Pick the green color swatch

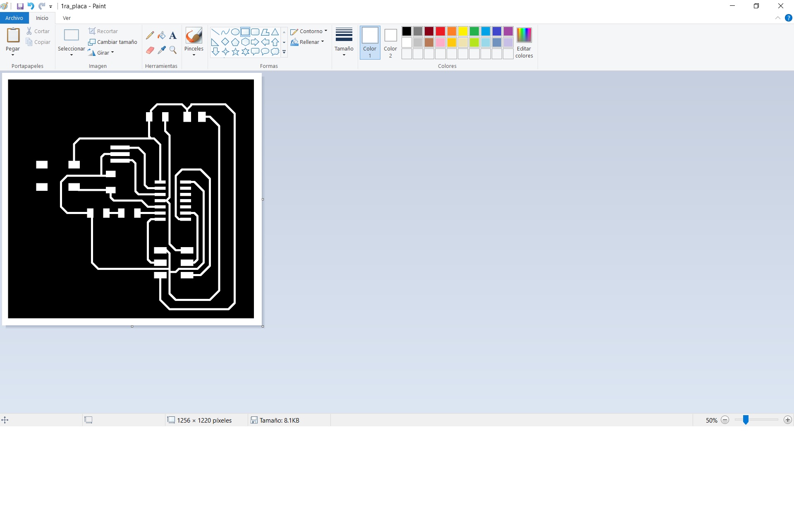(x=474, y=31)
